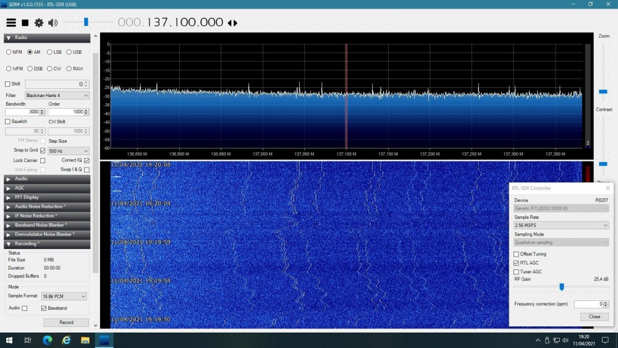The height and width of the screenshot is (348, 618).
Task: Launch Microsoft Edge from taskbar
Action: 48,340
